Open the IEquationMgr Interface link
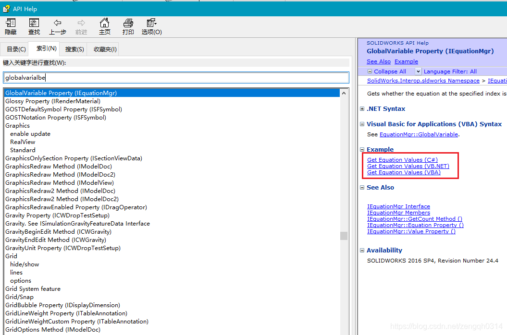Viewport: 507px width, 335px height. click(x=398, y=206)
